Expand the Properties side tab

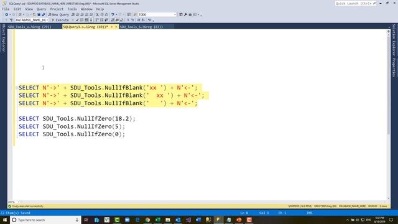(x=394, y=67)
